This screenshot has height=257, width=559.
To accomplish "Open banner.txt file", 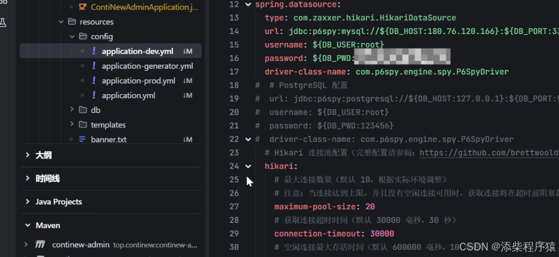I will coord(109,139).
